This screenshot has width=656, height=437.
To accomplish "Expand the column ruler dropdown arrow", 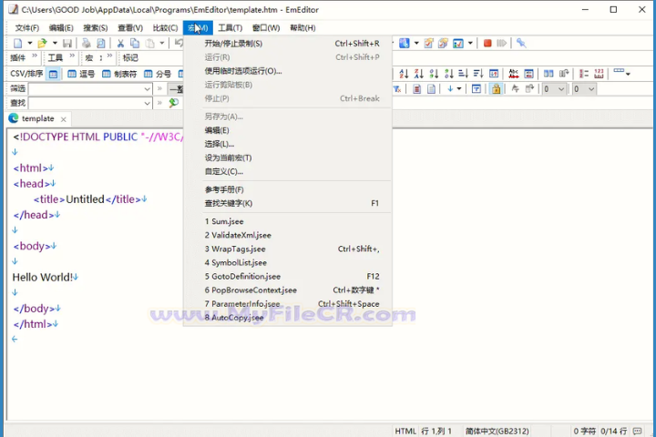I will (628, 74).
